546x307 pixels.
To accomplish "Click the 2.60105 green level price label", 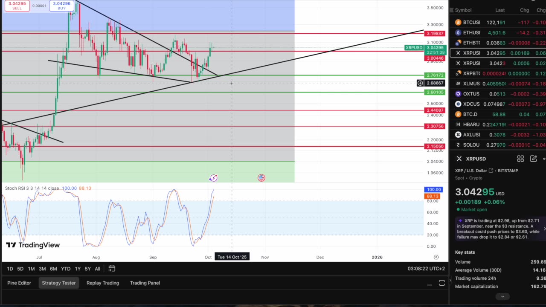I will (x=435, y=93).
